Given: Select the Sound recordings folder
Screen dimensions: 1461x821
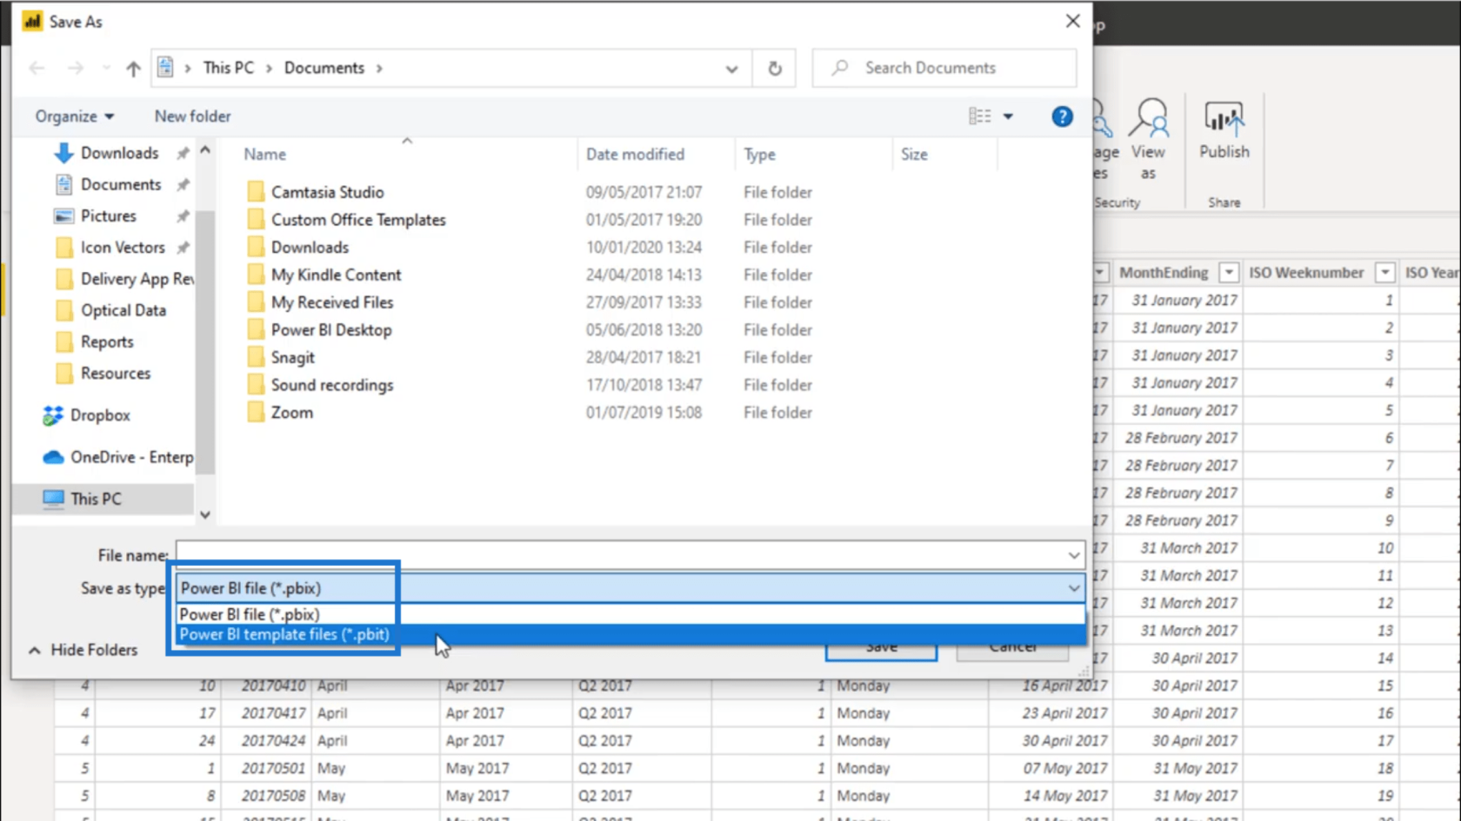Looking at the screenshot, I should tap(332, 385).
